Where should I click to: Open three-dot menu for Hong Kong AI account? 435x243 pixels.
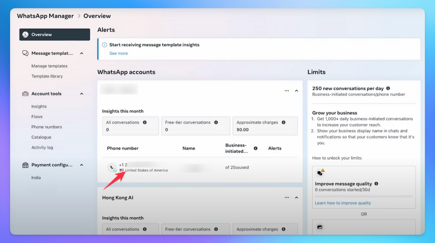tap(287, 198)
